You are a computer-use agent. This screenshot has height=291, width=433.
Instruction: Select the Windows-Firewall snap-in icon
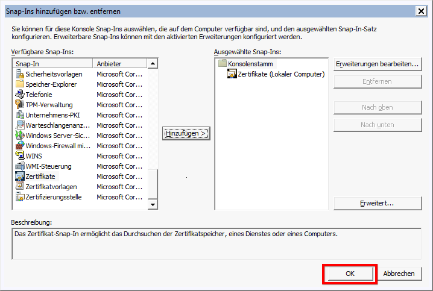(x=20, y=146)
